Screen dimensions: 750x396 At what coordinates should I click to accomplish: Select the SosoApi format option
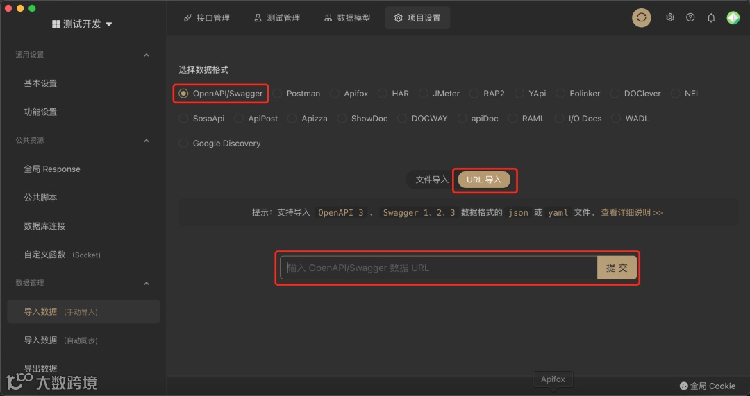click(201, 119)
